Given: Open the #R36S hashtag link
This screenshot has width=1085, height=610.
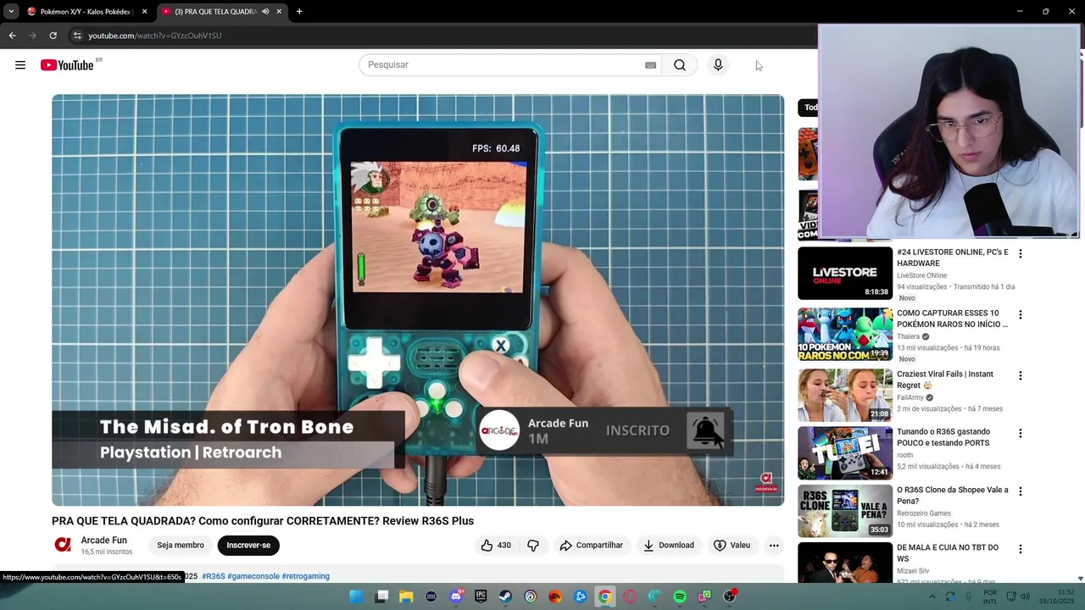Looking at the screenshot, I should pyautogui.click(x=214, y=576).
